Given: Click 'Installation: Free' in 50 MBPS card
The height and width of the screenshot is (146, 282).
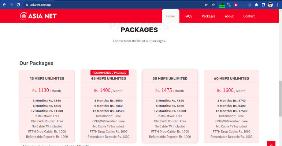Looking at the screenshot, I should tap(170, 116).
